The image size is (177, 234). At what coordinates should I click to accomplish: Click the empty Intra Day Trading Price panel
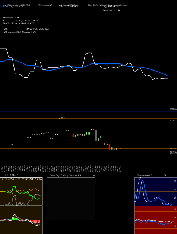(71, 199)
